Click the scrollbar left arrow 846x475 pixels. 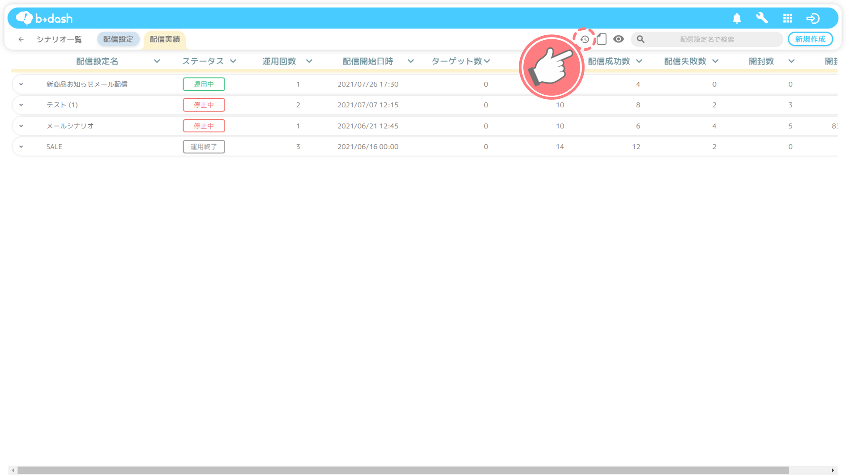tap(13, 470)
